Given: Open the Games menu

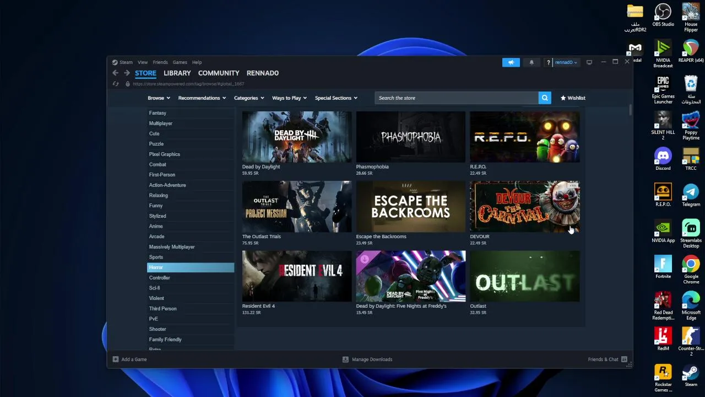Looking at the screenshot, I should coord(180,62).
